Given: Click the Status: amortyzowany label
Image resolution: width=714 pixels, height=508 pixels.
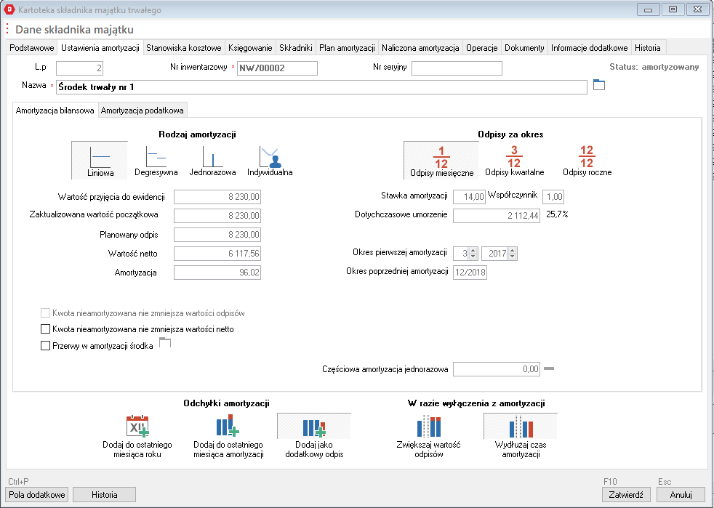Looking at the screenshot, I should point(654,67).
